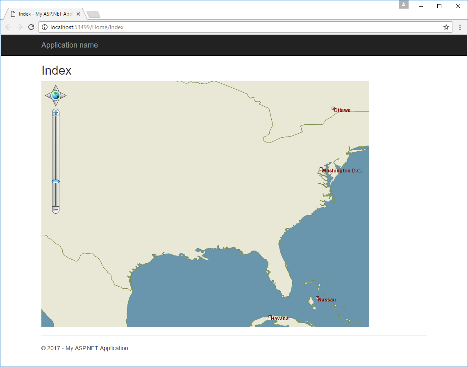Click the globe icon on the map
This screenshot has height=367, width=468.
(56, 96)
